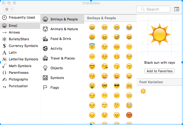Open the Arrows category
Image resolution: width=183 pixels, height=125 pixels.
pyautogui.click(x=20, y=32)
